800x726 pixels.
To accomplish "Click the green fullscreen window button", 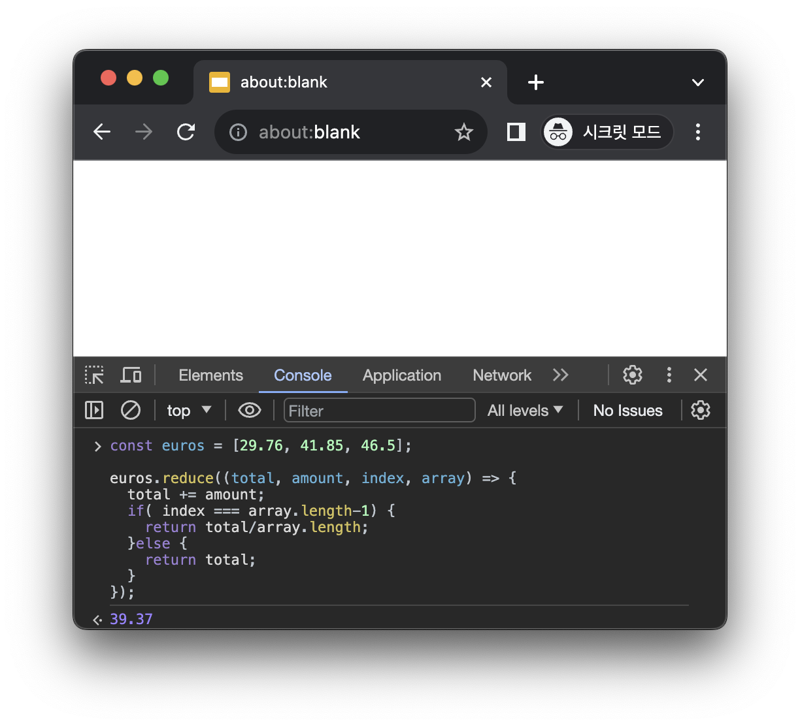I will pyautogui.click(x=161, y=78).
